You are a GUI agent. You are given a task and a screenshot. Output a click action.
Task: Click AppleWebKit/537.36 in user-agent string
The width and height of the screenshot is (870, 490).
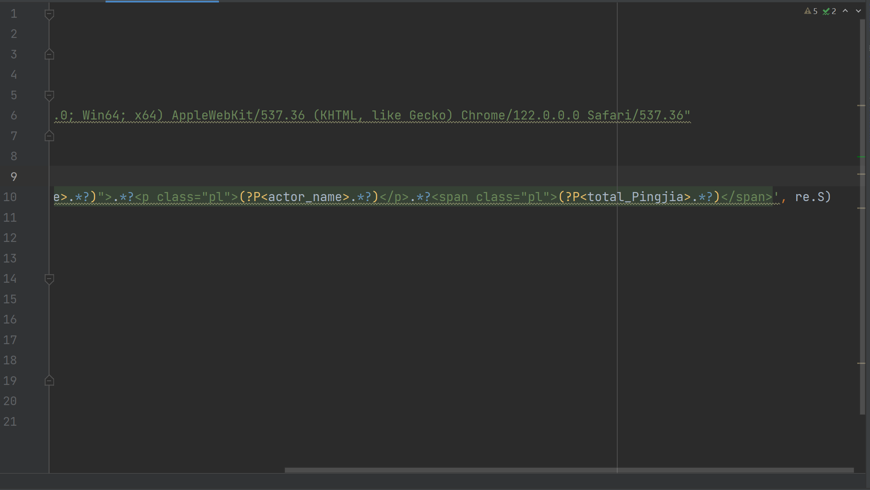[x=238, y=115]
